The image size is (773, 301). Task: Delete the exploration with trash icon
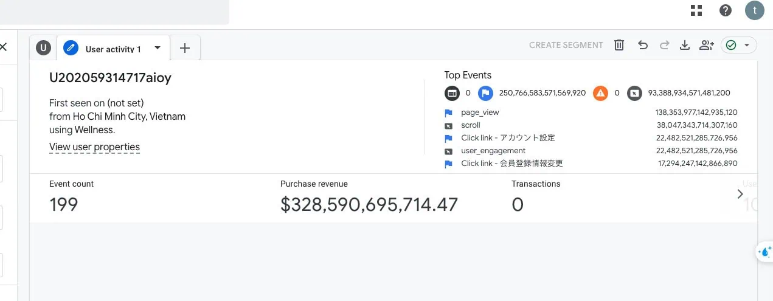(619, 45)
